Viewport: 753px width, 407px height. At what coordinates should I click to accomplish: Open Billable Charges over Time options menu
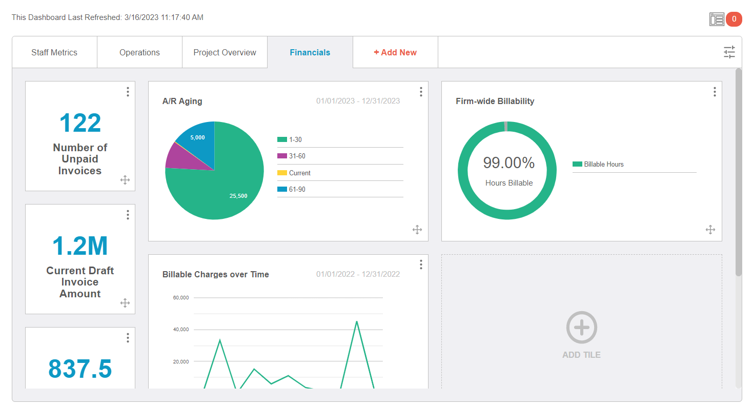pos(420,264)
